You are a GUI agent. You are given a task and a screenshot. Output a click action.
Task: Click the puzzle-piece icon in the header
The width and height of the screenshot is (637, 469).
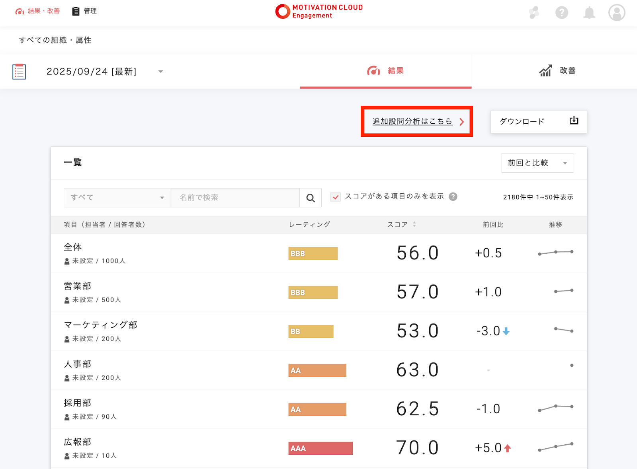coord(534,13)
